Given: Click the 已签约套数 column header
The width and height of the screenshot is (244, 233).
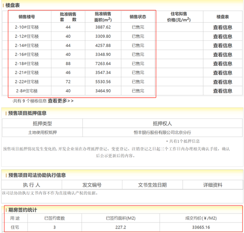Looking at the screenshot, I should [x=55, y=218].
